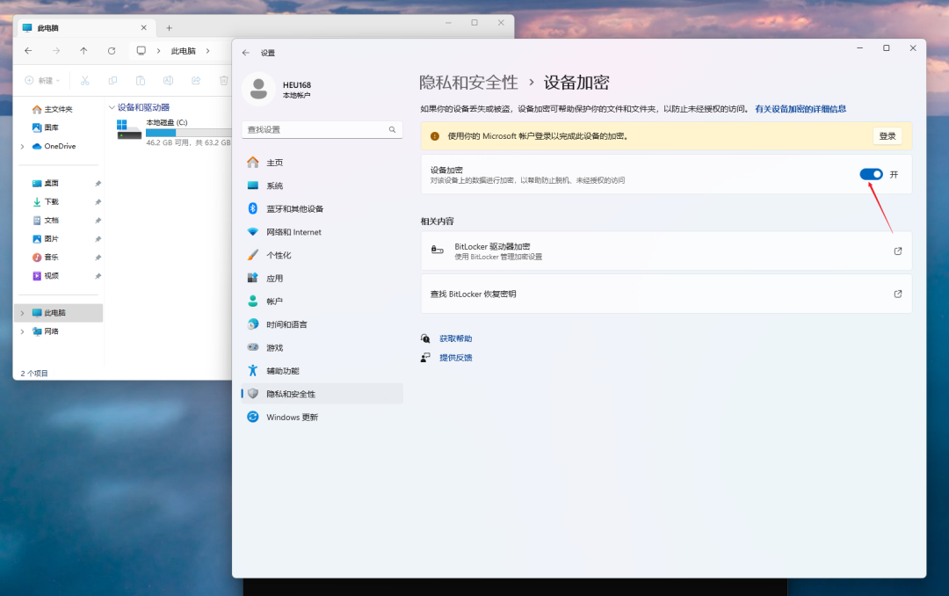
Task: Click the 网络和 Internet Wi-Fi icon
Action: pyautogui.click(x=253, y=232)
